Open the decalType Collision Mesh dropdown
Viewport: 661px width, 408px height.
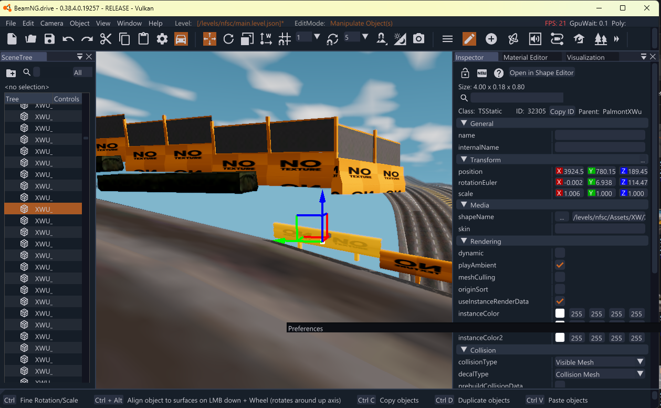coord(600,374)
